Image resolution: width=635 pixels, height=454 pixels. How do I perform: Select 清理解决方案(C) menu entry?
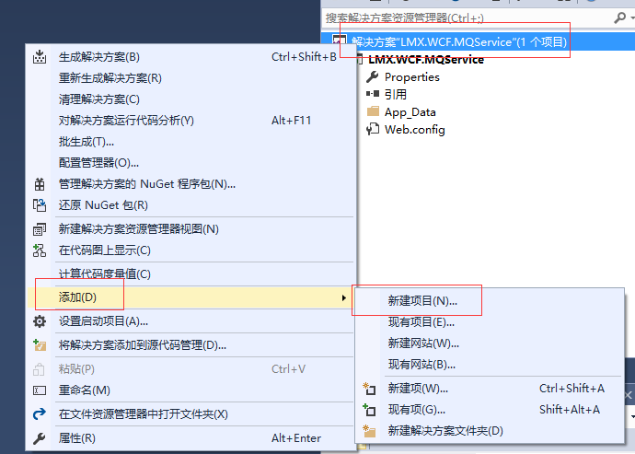coord(190,99)
